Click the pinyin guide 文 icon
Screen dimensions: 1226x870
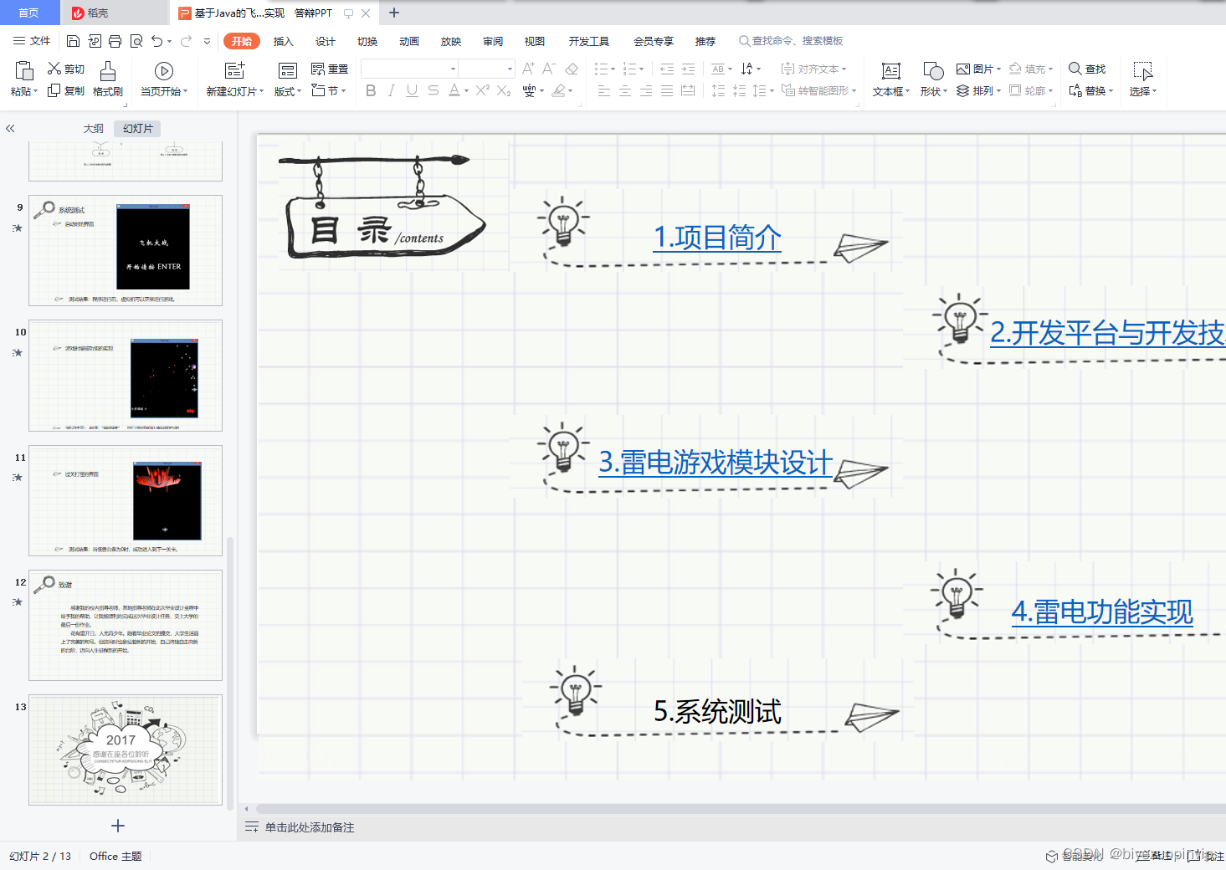529,90
